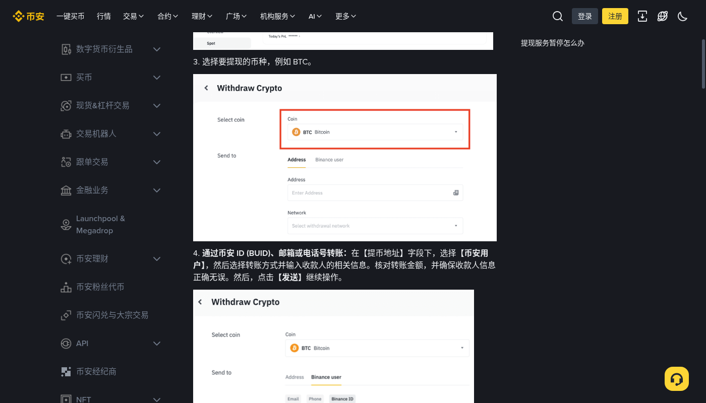
Task: Expand the 买币 section chevron
Action: pos(157,78)
